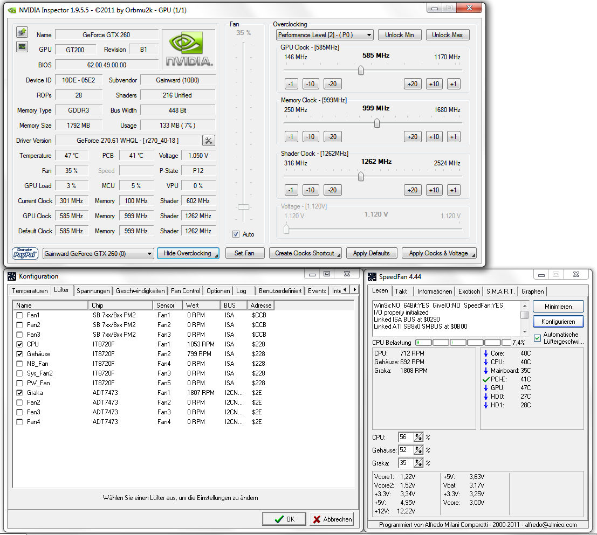Screen dimensions: 597x535
Task: Click the PayPal Donate icon
Action: (x=25, y=253)
